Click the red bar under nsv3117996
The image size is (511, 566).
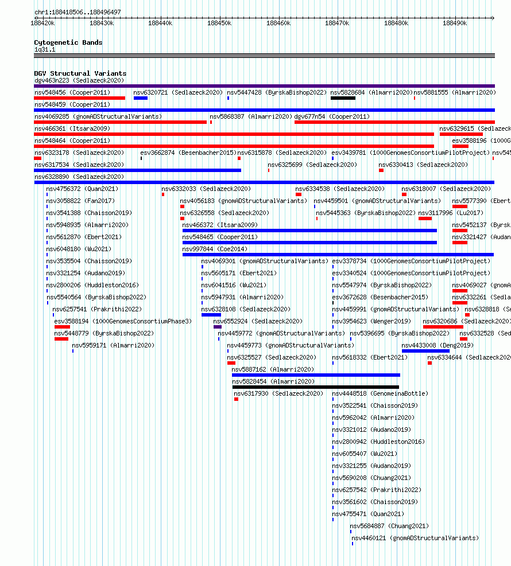click(425, 218)
